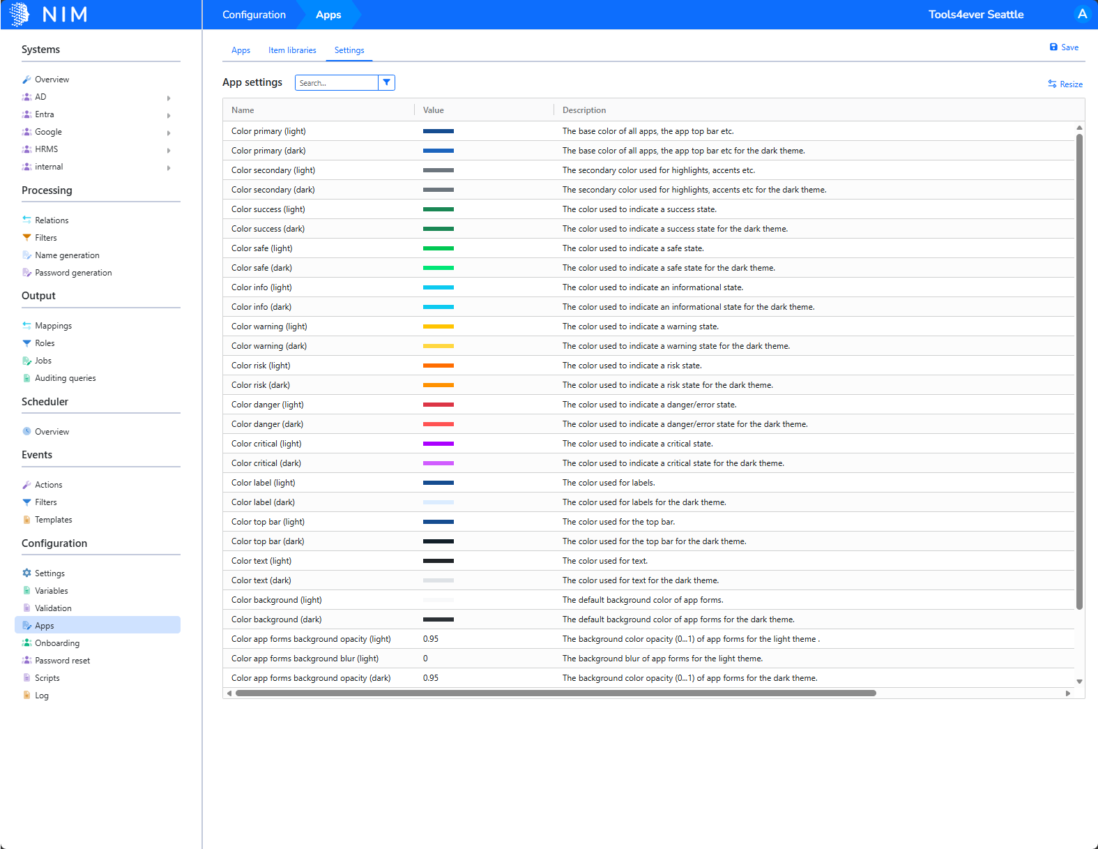
Task: Select the HRMS system icon
Action: 26,149
